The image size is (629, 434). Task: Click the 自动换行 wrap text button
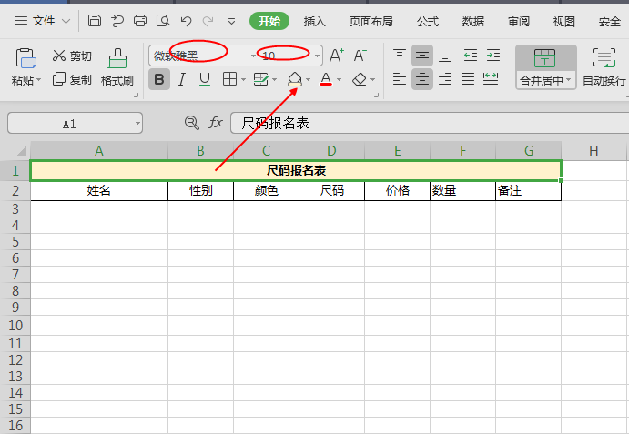tap(604, 67)
